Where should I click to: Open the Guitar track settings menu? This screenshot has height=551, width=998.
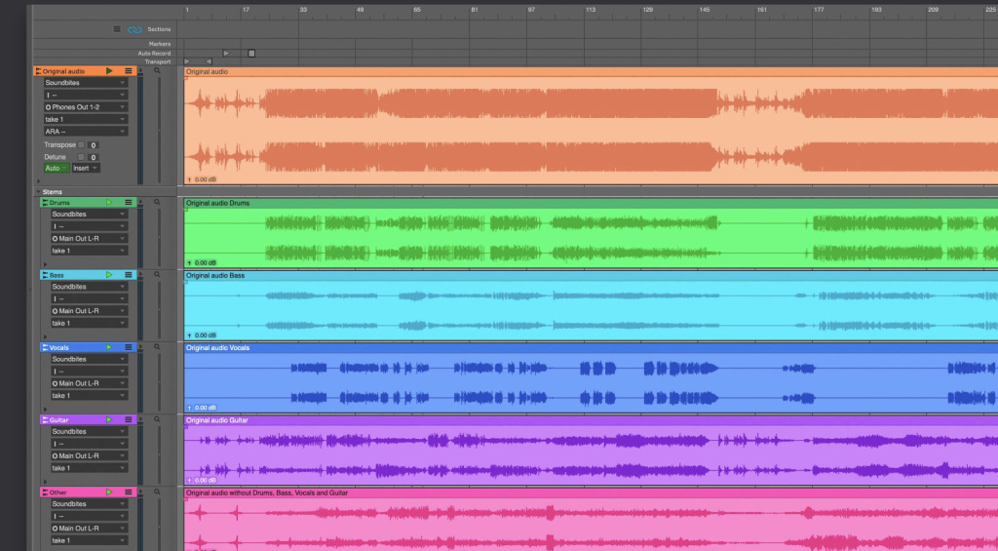point(129,419)
